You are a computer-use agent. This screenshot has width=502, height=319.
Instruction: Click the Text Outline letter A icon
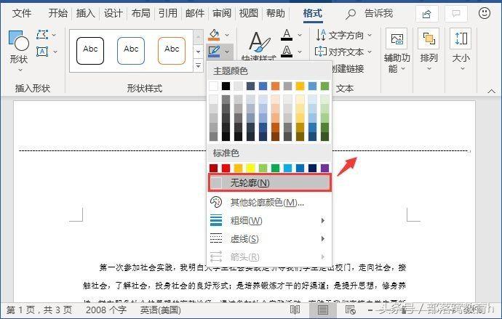tap(287, 51)
